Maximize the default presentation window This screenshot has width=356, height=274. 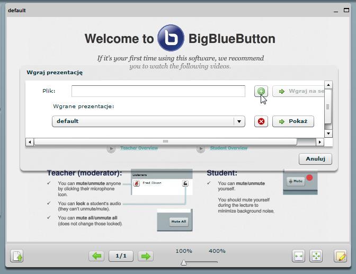click(x=346, y=10)
